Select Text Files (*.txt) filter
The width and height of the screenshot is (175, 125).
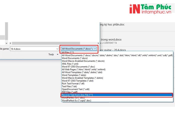click(70, 86)
